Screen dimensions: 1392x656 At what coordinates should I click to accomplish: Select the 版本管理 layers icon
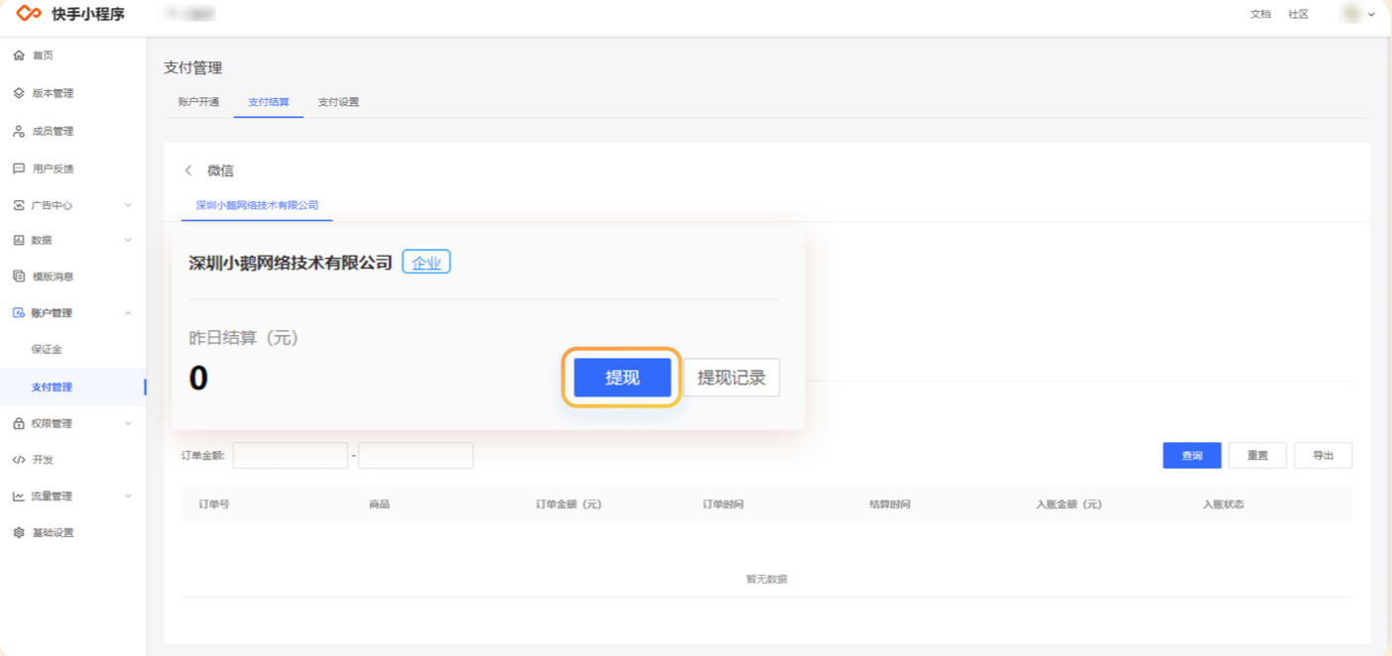pos(19,93)
